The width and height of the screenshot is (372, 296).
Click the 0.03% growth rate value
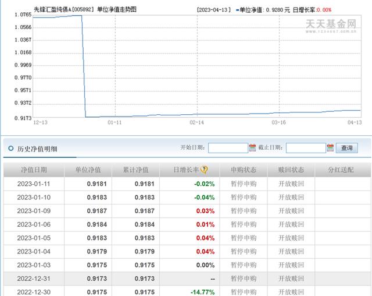[x=205, y=211]
